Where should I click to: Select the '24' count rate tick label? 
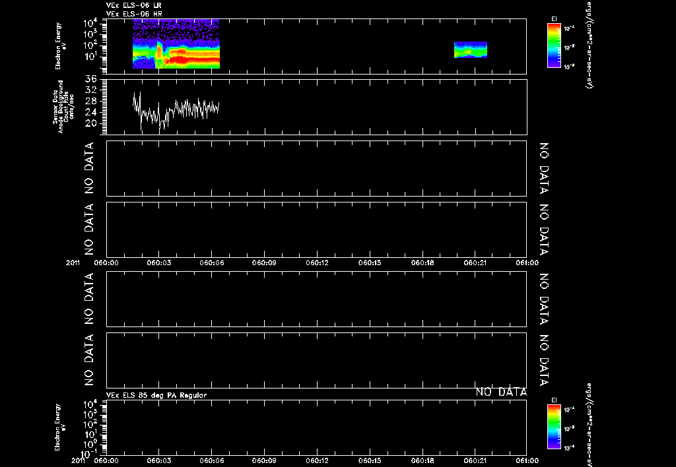(91, 112)
